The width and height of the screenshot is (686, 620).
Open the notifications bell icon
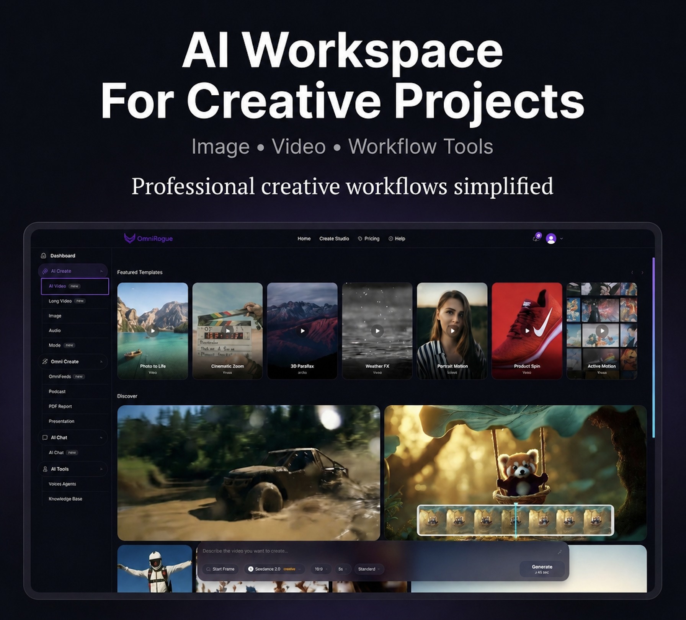point(537,238)
